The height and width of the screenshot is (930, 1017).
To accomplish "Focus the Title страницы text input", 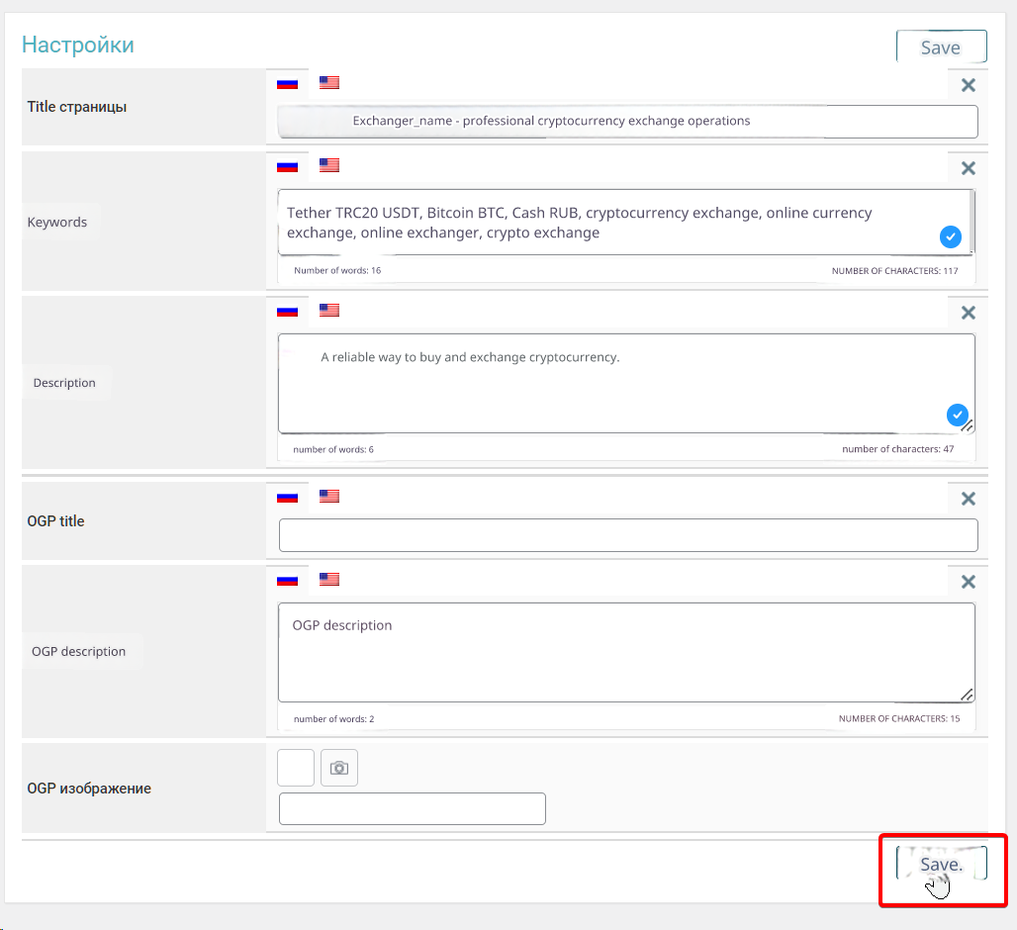I will pyautogui.click(x=627, y=122).
